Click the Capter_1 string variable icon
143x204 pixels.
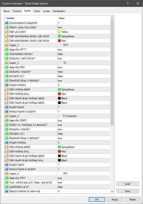(x=7, y=45)
